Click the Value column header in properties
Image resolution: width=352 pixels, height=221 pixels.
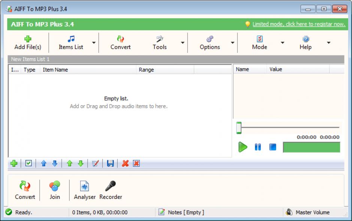298,69
